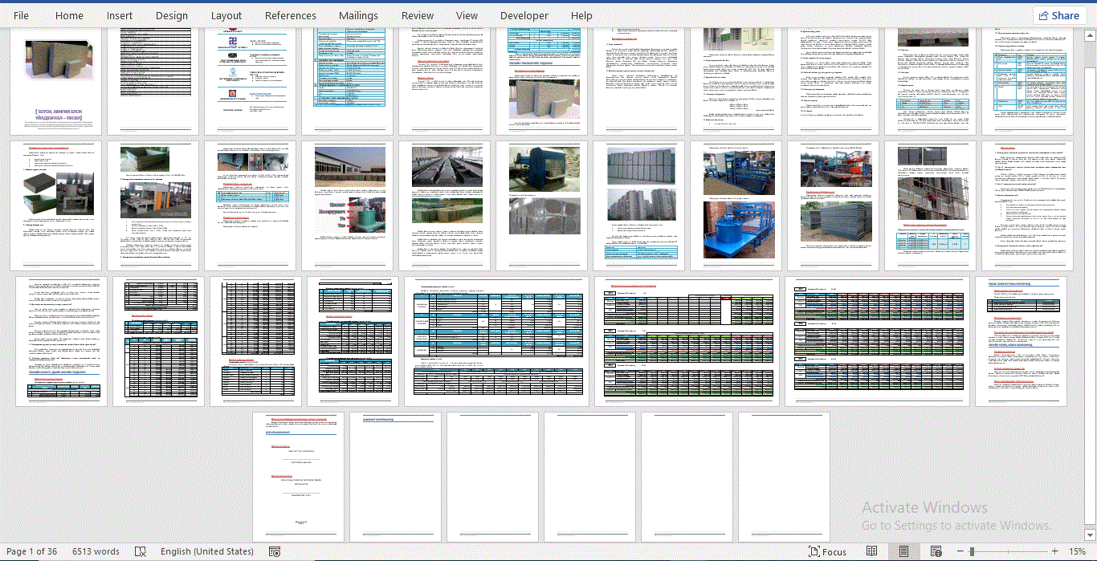Open zoom dialog via 15% level
1097x561 pixels.
click(x=1077, y=551)
